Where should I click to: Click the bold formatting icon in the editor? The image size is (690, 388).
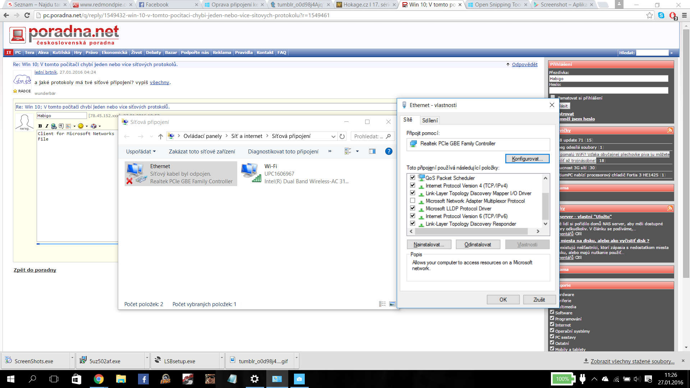[x=40, y=126]
